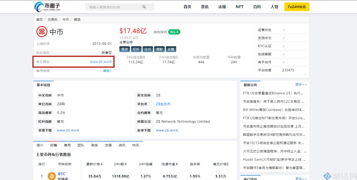Open 币安宣布终止南非期货衍生品交易 announcement
Screen dimensions: 357x180
click(274, 126)
